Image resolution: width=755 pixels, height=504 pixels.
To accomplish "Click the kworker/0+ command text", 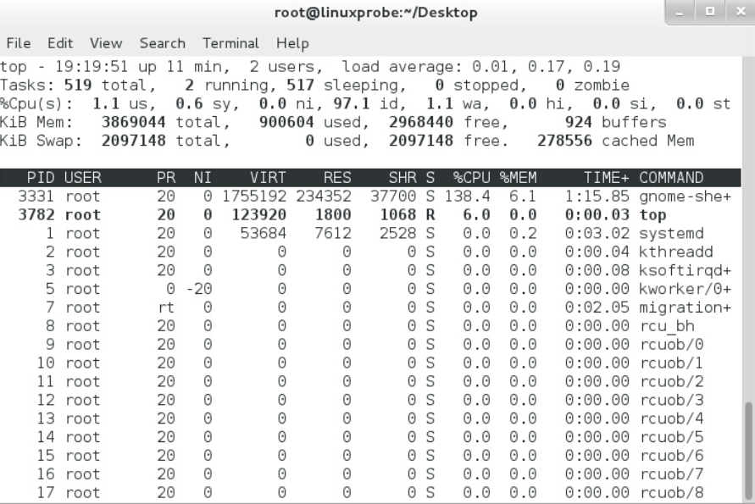I will click(686, 289).
